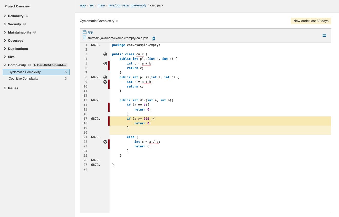Go to main in the breadcrumb
339x217 pixels.
[101, 5]
